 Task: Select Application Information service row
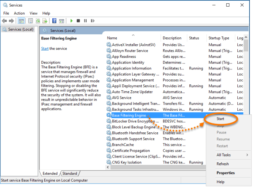(174, 68)
